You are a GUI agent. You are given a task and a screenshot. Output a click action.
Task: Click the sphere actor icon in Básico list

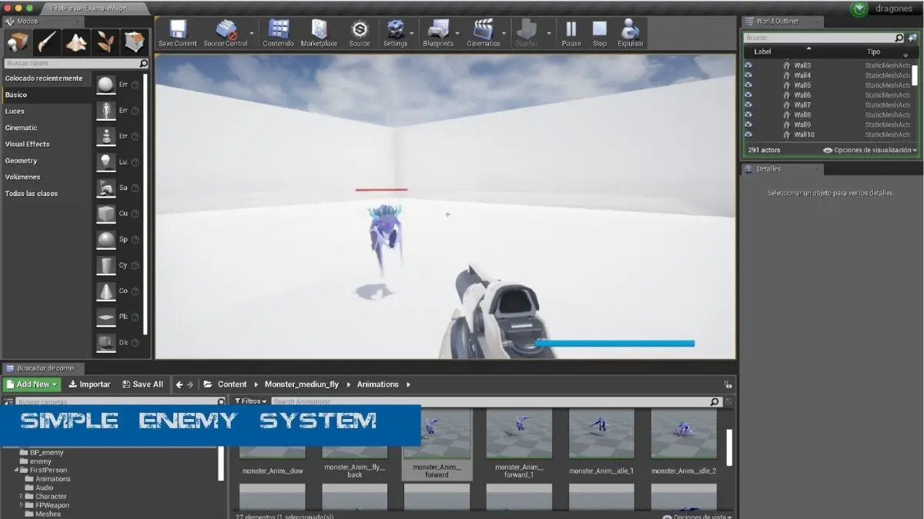105,85
